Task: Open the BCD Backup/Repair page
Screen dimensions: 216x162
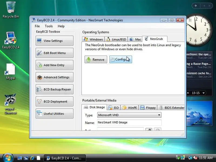Action: point(55,89)
